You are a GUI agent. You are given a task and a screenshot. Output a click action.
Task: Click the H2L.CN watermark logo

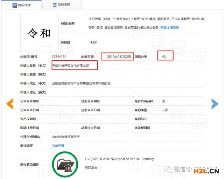coord(206,171)
